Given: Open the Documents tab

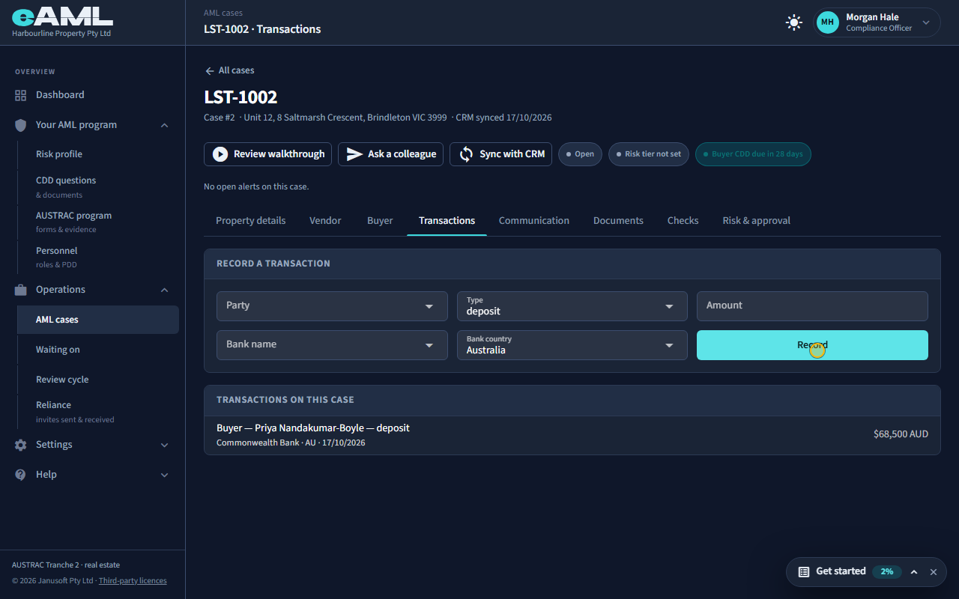Looking at the screenshot, I should 618,221.
